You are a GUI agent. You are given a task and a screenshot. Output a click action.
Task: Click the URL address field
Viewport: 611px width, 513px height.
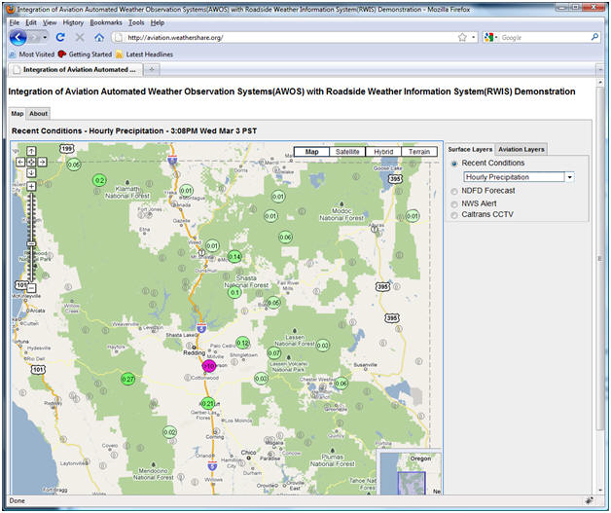288,37
